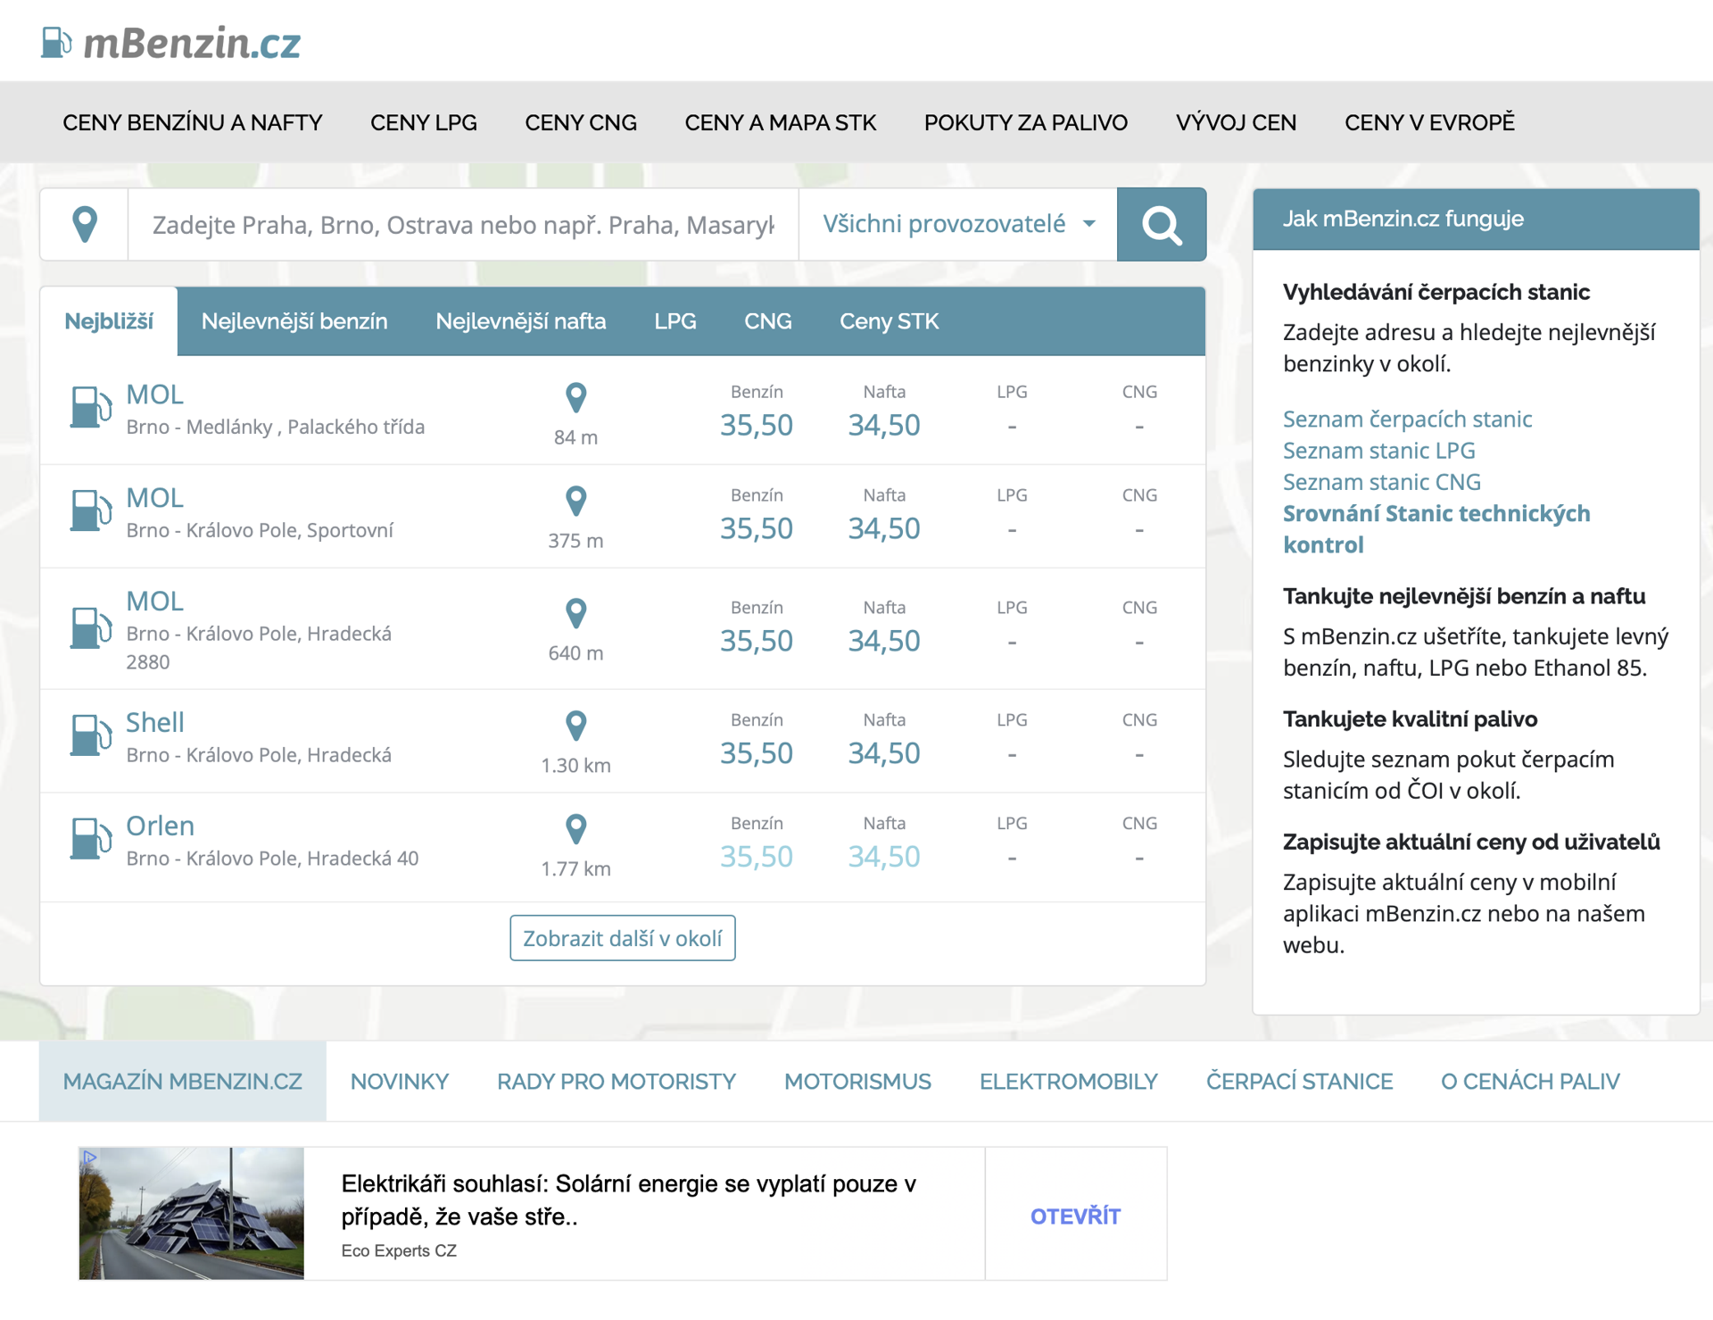The height and width of the screenshot is (1320, 1713).
Task: Click the location pin icon beside search field
Action: click(85, 224)
